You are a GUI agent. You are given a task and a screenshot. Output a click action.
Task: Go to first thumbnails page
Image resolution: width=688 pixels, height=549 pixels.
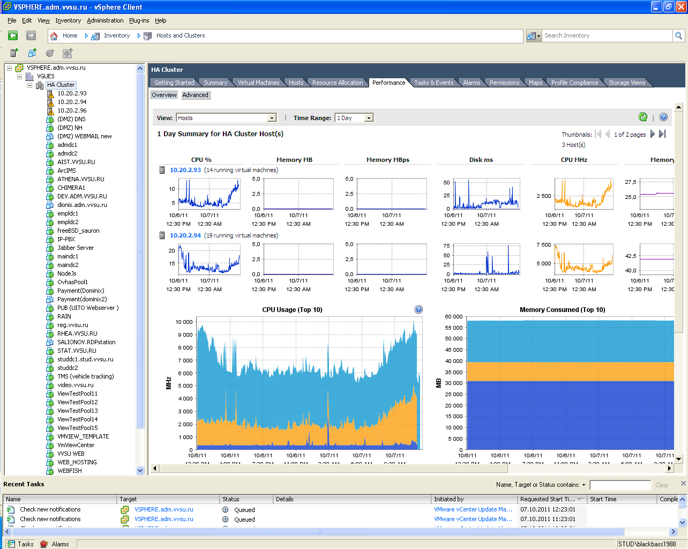599,134
